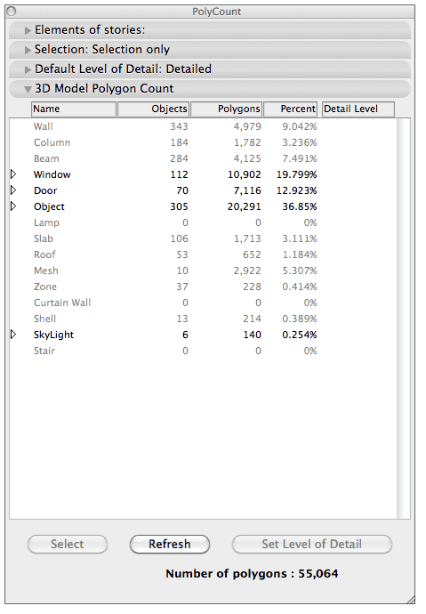Collapse the 3D Model Polygon Count section
426x614 pixels.
coord(28,89)
